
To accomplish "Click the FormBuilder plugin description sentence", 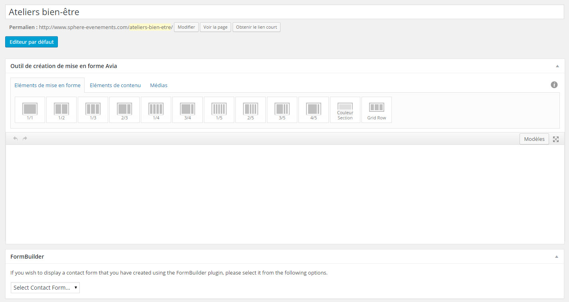I will (169, 273).
